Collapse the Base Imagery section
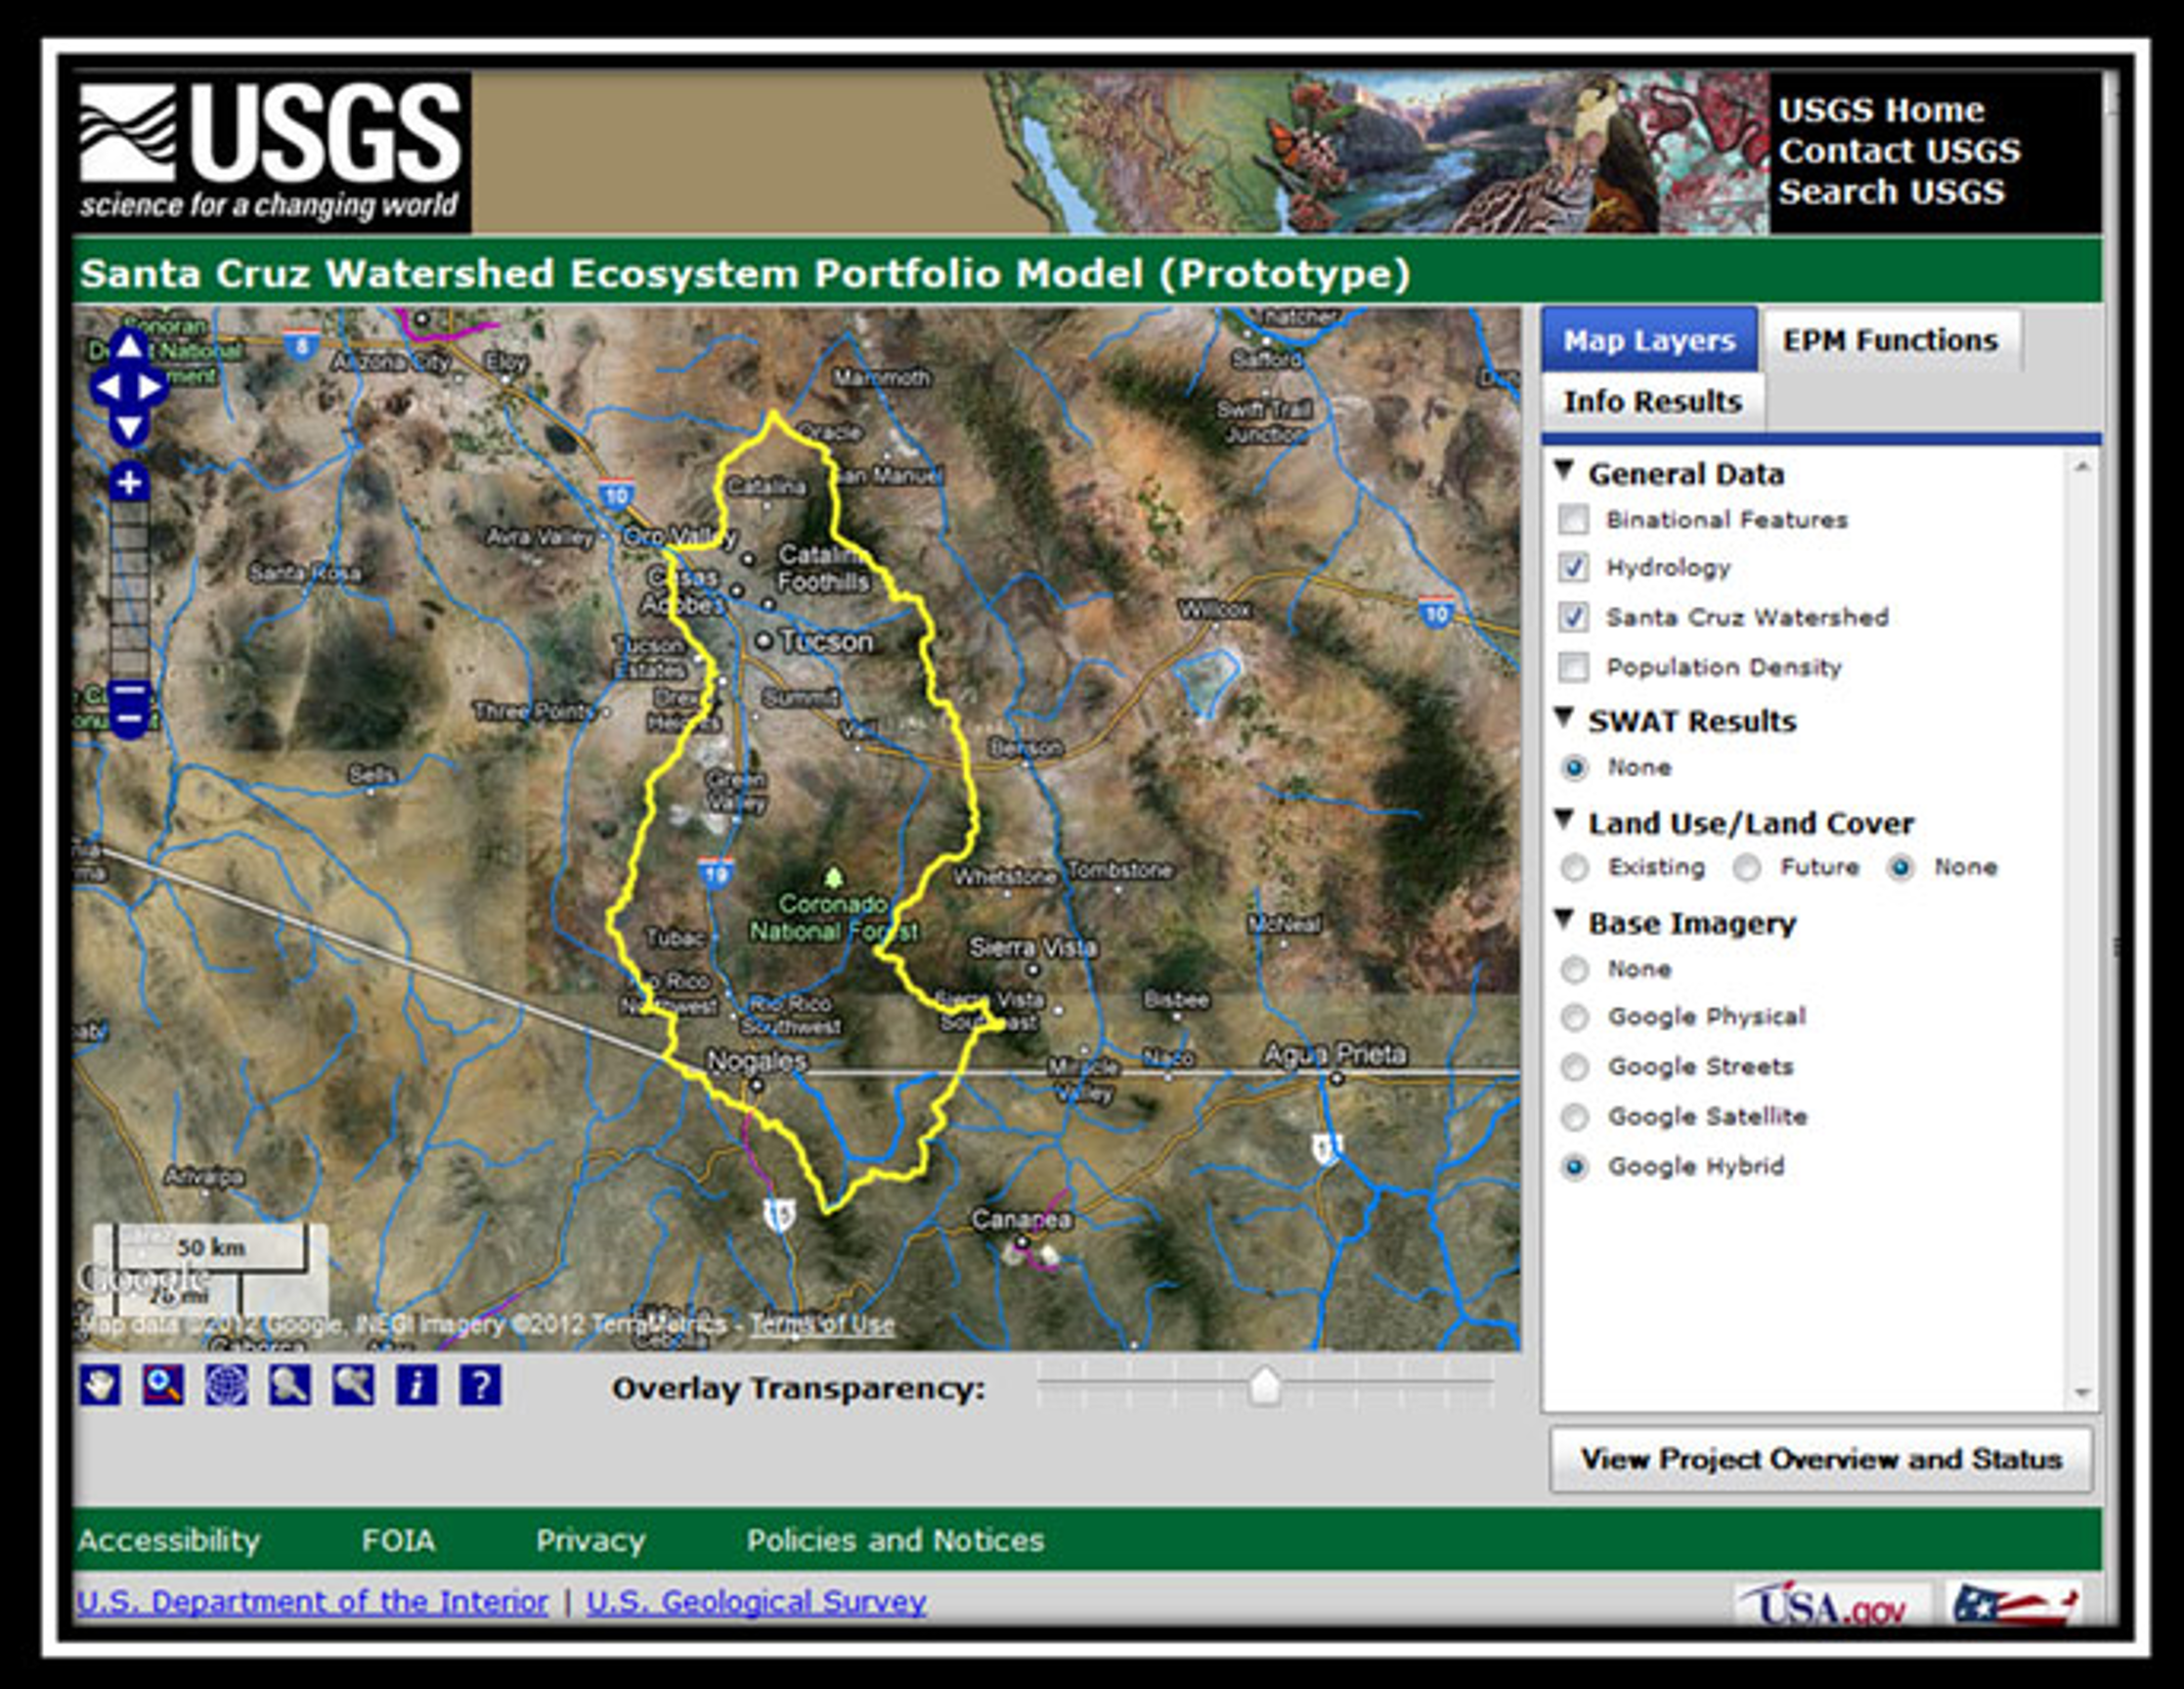This screenshot has height=1689, width=2184. coord(1565,919)
